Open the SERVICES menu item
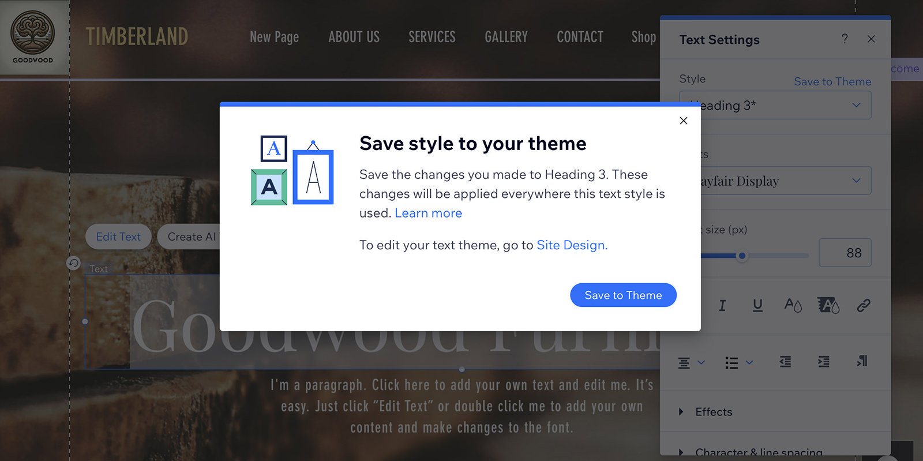Image resolution: width=923 pixels, height=461 pixels. (432, 37)
